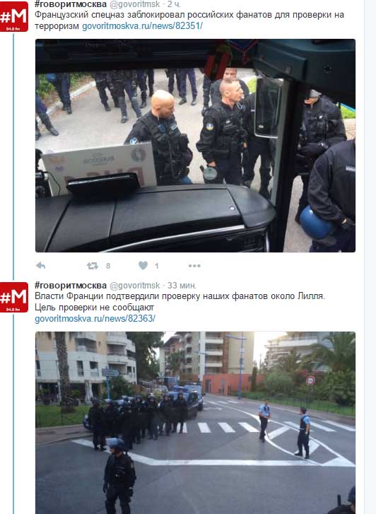Open link govoritmoskva.ru/news/82363/

[95, 318]
